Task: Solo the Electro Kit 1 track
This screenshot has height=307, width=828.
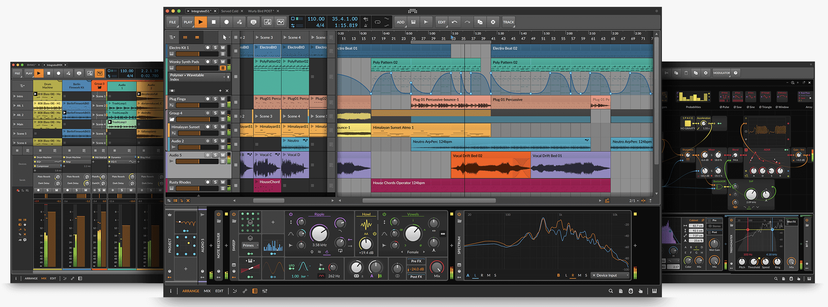Action: tap(216, 48)
